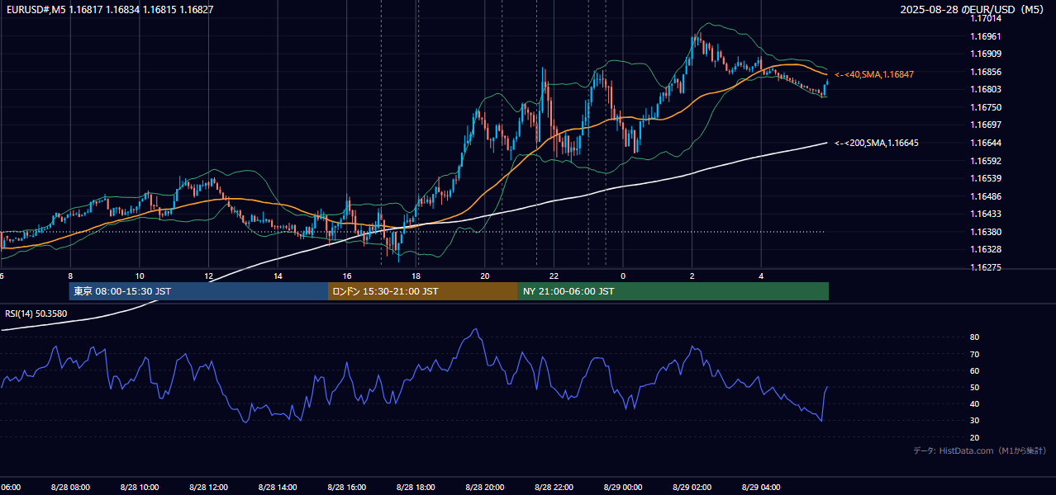Image resolution: width=1056 pixels, height=495 pixels.
Task: Click price axis label 1.16328
Action: point(985,249)
